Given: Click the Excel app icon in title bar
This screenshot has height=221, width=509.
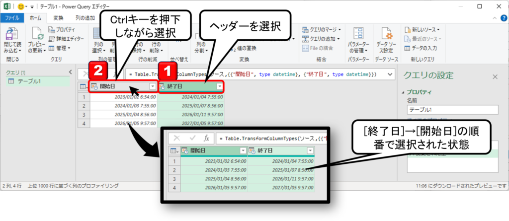Looking at the screenshot, I should tap(7, 6).
